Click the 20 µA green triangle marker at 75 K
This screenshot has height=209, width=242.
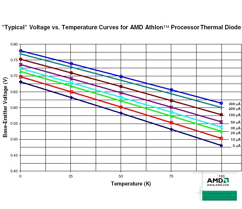click(171, 116)
